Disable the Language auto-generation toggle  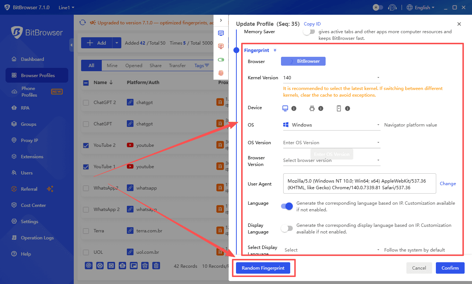click(x=287, y=206)
